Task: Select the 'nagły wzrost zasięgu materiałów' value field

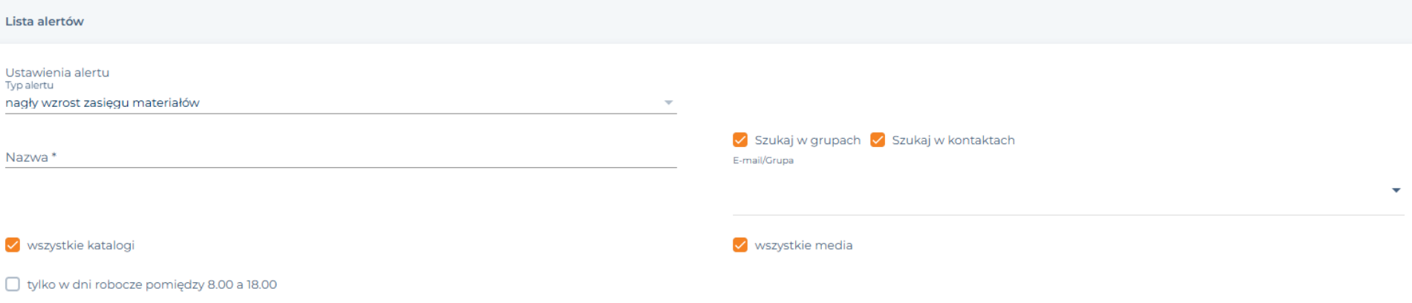Action: 340,102
